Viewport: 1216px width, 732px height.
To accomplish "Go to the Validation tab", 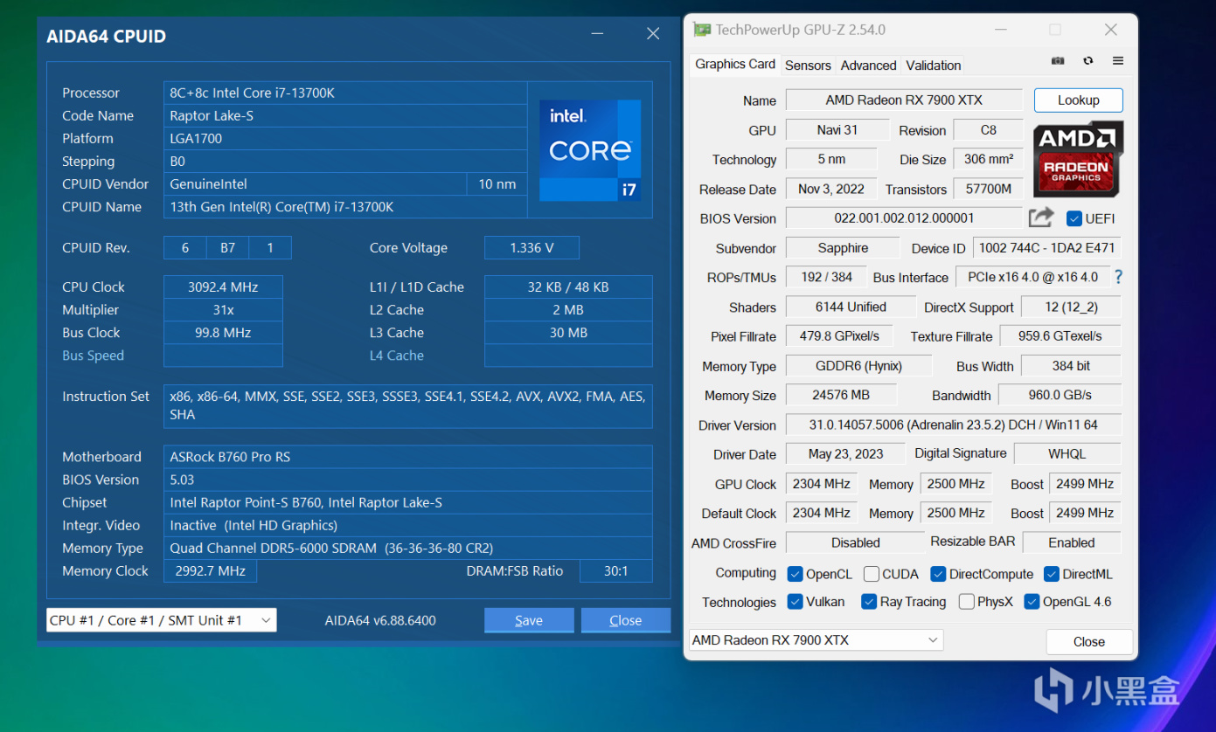I will [933, 66].
